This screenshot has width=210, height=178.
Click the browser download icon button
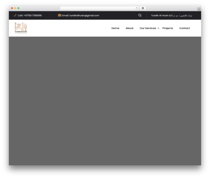pos(143,8)
